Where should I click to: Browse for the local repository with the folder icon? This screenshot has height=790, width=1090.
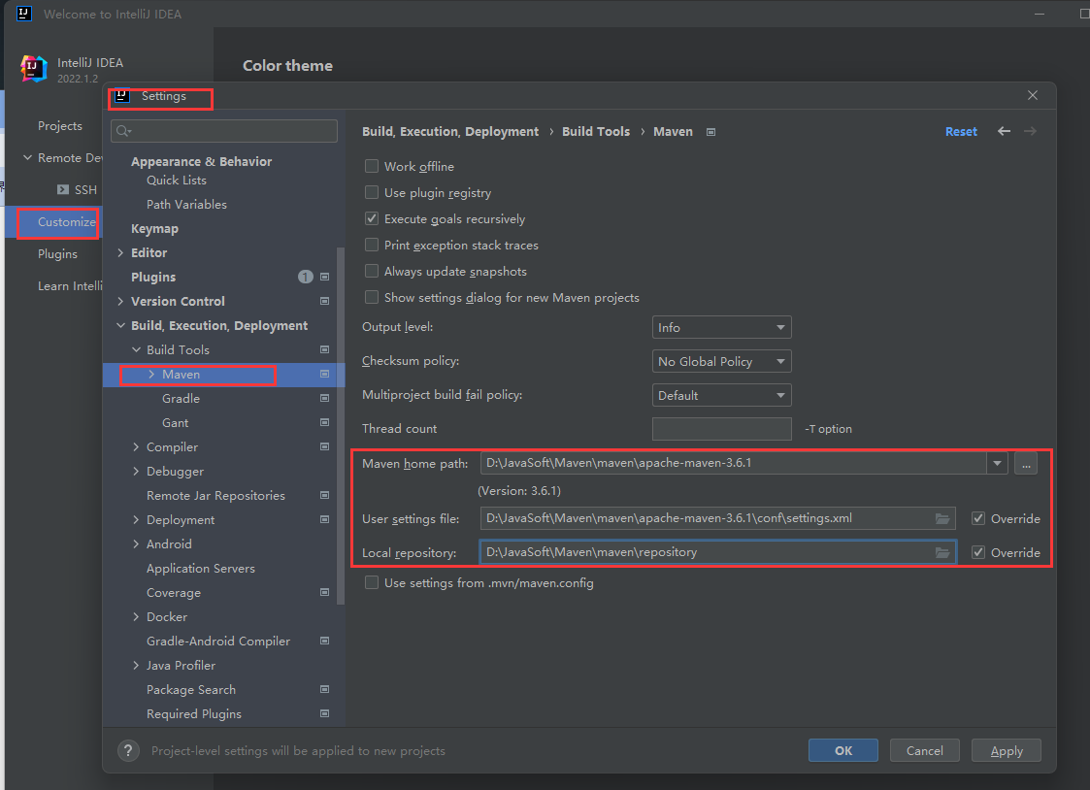[x=941, y=552]
